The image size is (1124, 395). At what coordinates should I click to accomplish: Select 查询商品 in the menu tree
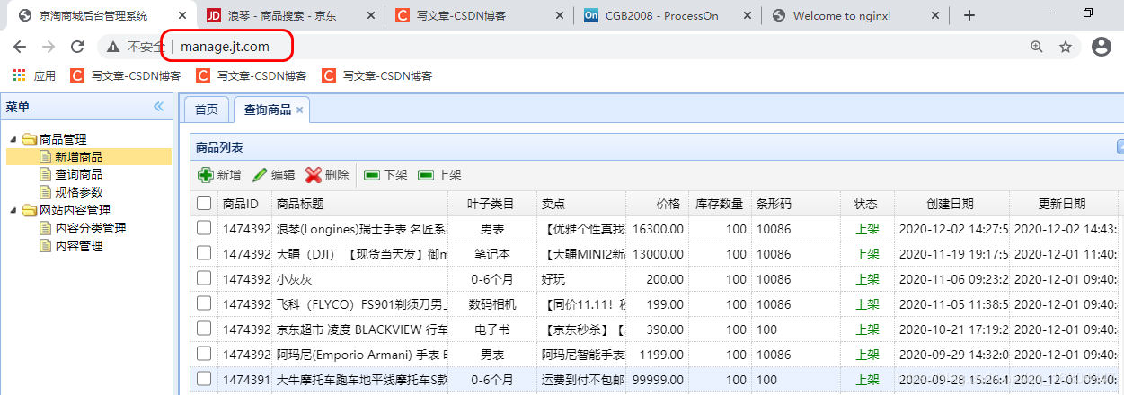click(78, 174)
